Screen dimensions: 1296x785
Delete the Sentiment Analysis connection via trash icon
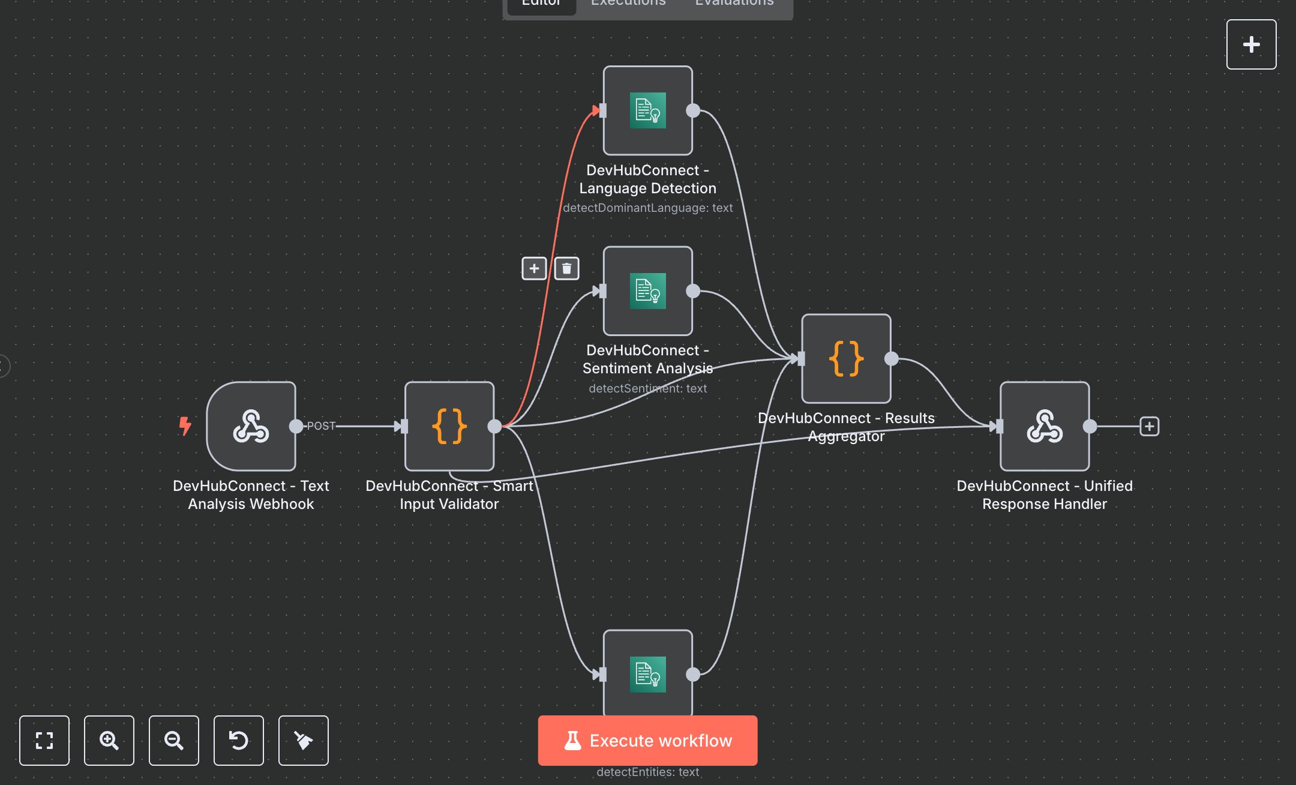pos(566,268)
